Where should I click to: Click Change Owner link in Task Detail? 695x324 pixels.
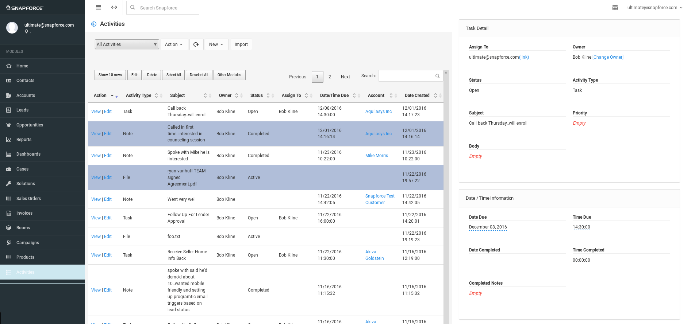pos(608,57)
